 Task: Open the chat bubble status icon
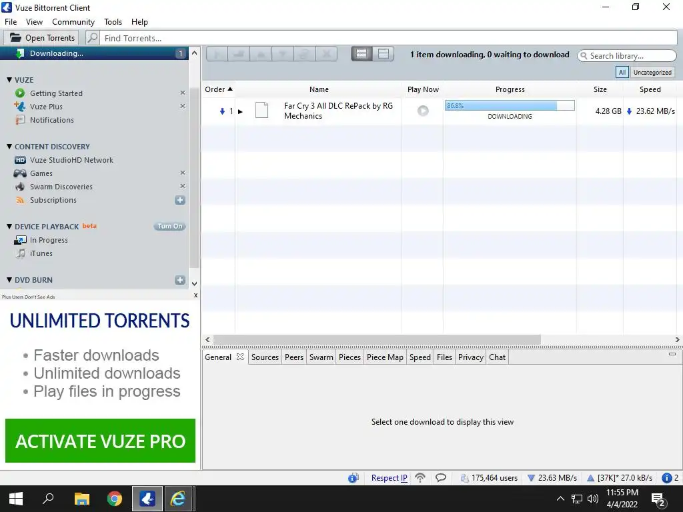pos(441,478)
